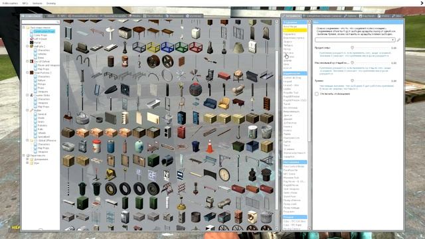Spawn the green wire cage prop

pyautogui.click(x=181, y=48)
